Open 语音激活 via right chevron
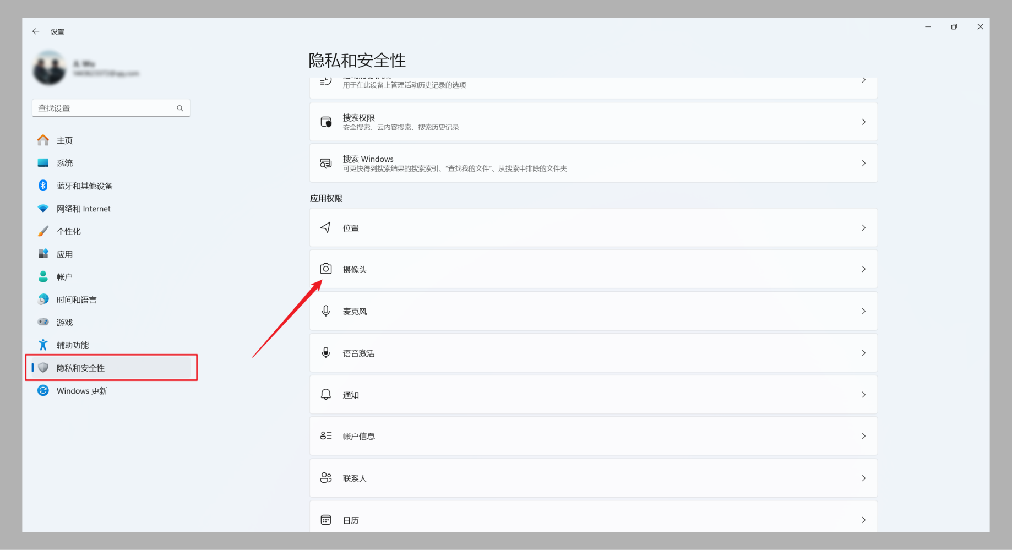This screenshot has height=550, width=1012. (863, 353)
